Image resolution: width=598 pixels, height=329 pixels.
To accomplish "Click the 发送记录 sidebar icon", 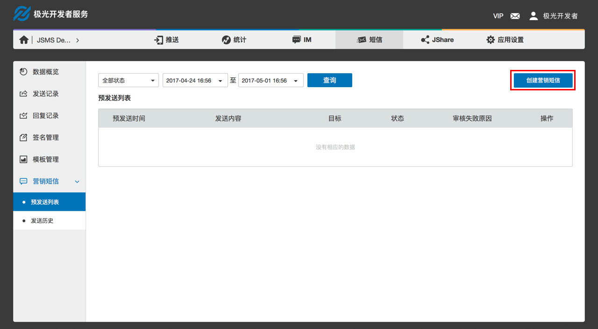I will tap(23, 94).
